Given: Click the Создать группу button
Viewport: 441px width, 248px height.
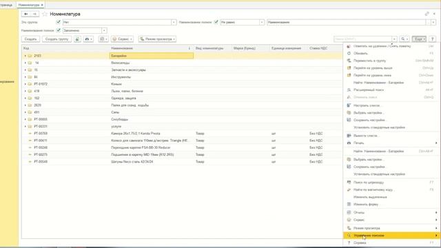Looking at the screenshot, I should (x=57, y=39).
